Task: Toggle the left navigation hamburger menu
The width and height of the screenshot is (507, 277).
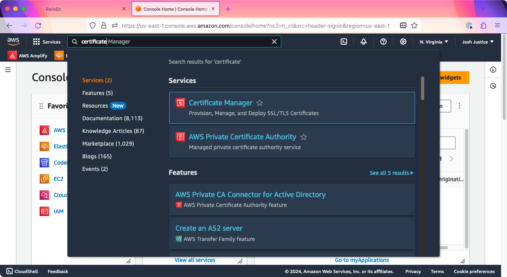Action: (8, 70)
